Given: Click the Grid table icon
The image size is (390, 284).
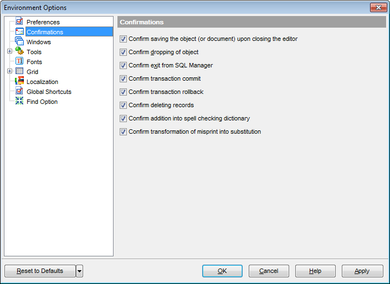Looking at the screenshot, I should [x=19, y=71].
